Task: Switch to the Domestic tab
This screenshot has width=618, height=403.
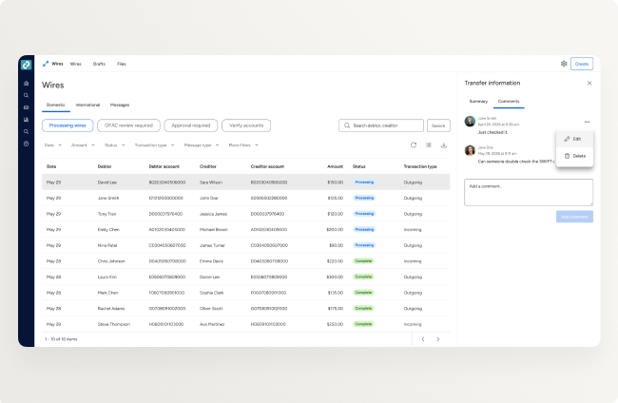Action: coord(56,105)
